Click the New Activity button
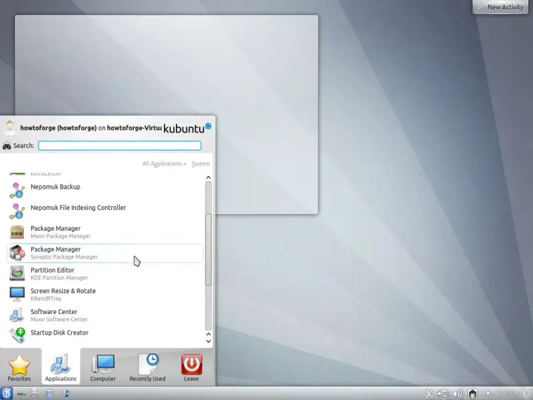 500,7
